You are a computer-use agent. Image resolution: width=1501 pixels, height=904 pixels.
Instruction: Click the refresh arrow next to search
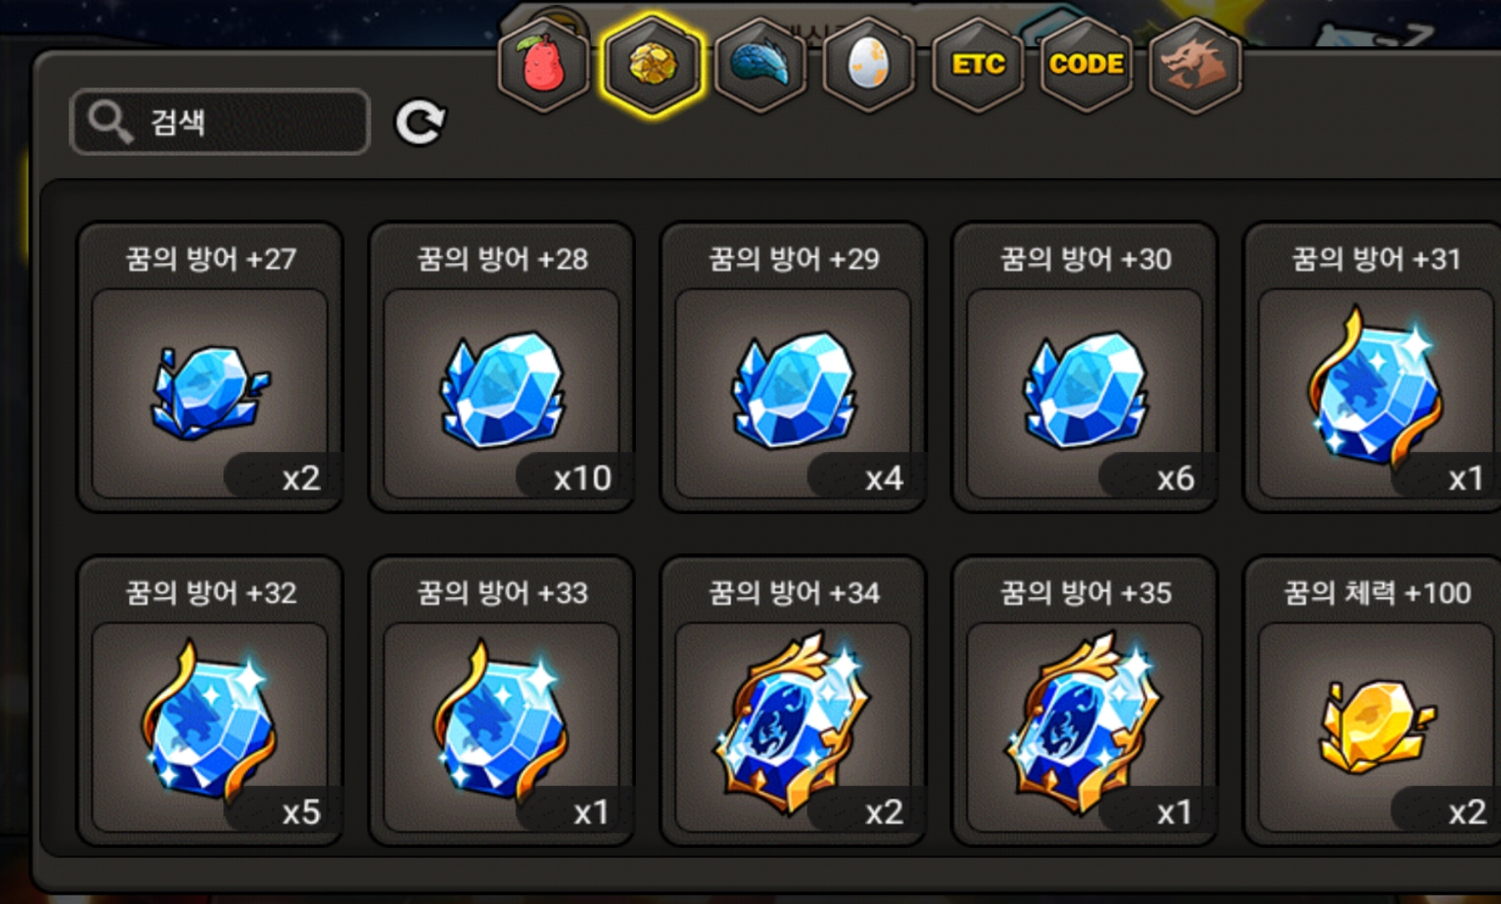420,123
